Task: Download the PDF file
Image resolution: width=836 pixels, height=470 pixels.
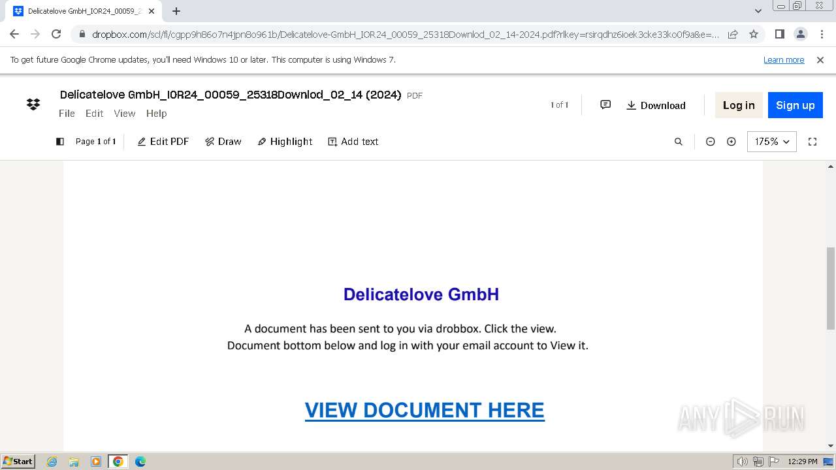Action: [x=656, y=105]
